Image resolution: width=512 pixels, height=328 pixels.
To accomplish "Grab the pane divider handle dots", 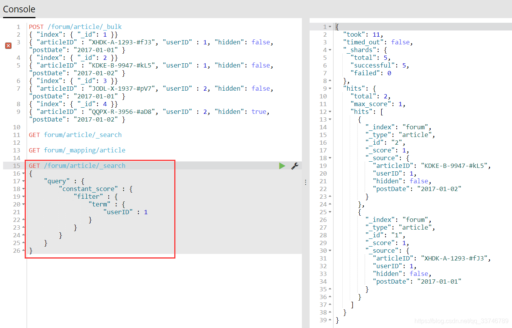I will (x=306, y=182).
